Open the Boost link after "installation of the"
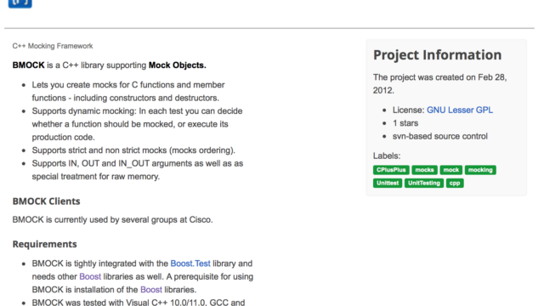The width and height of the screenshot is (544, 306). (x=151, y=289)
